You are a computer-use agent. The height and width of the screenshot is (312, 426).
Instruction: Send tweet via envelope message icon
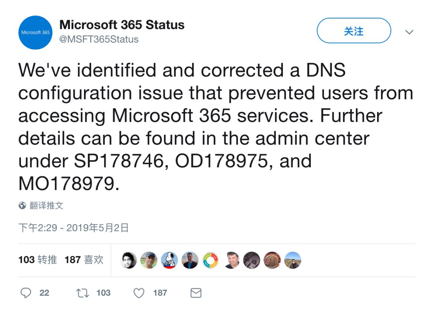(196, 293)
